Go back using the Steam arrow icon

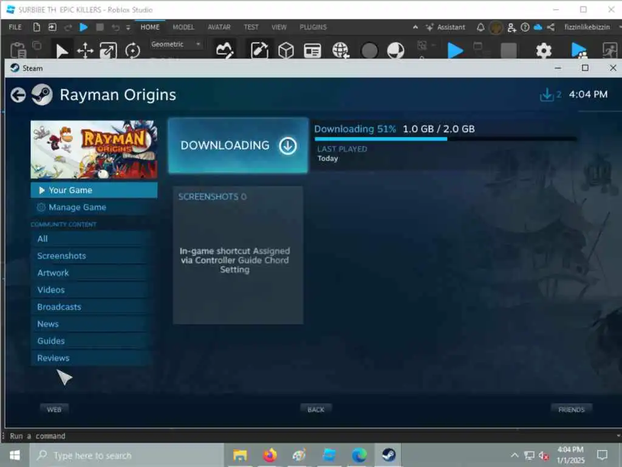pyautogui.click(x=18, y=95)
